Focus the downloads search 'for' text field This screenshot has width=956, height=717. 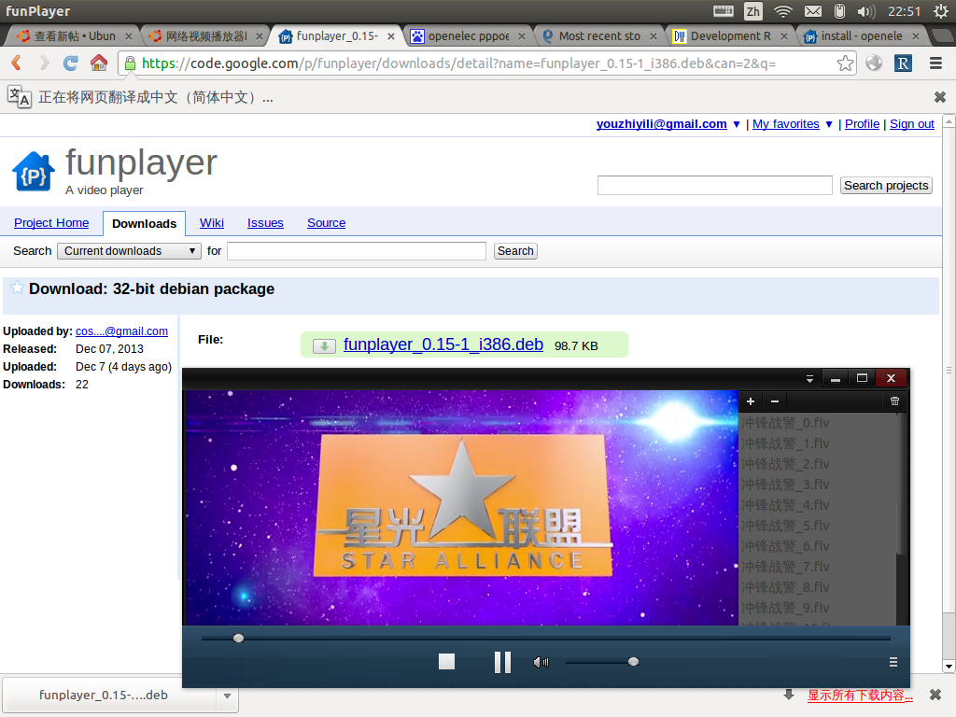point(357,250)
